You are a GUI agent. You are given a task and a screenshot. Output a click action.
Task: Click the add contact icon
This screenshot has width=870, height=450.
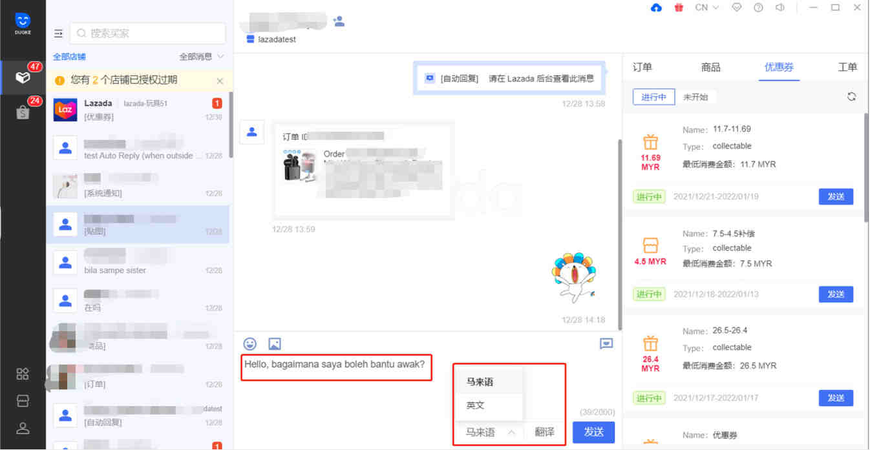(338, 21)
